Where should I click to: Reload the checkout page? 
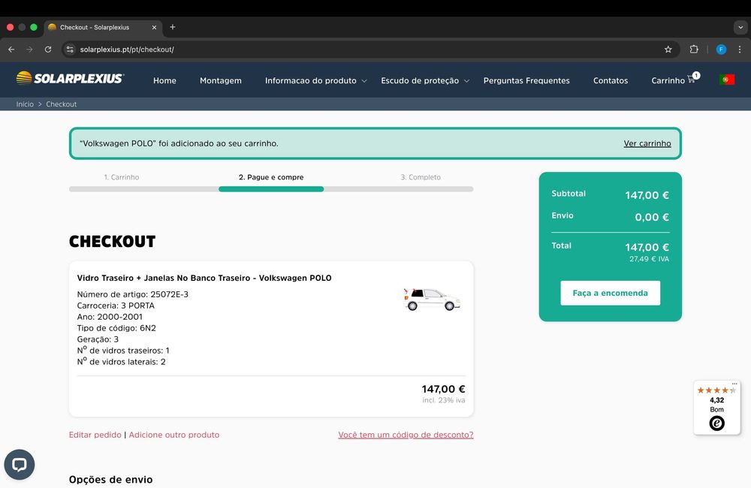click(48, 50)
